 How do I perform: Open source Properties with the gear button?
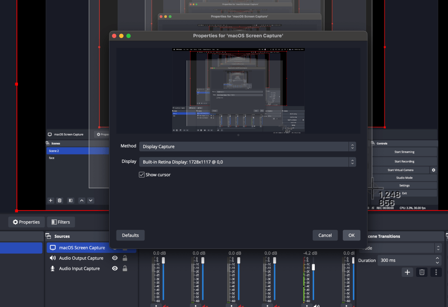[x=26, y=222]
